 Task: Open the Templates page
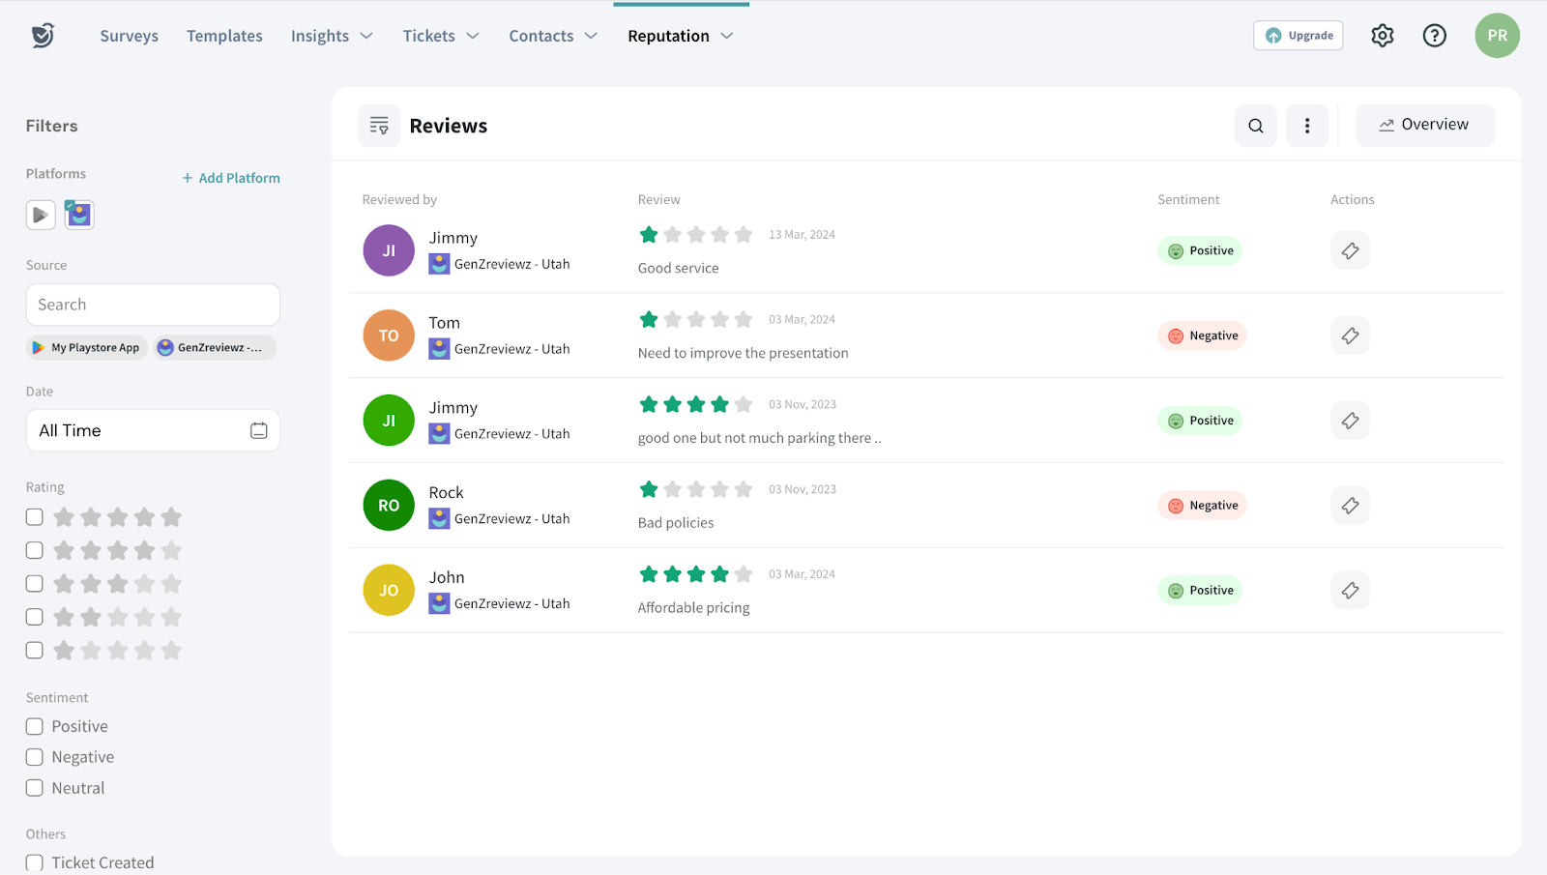[224, 36]
